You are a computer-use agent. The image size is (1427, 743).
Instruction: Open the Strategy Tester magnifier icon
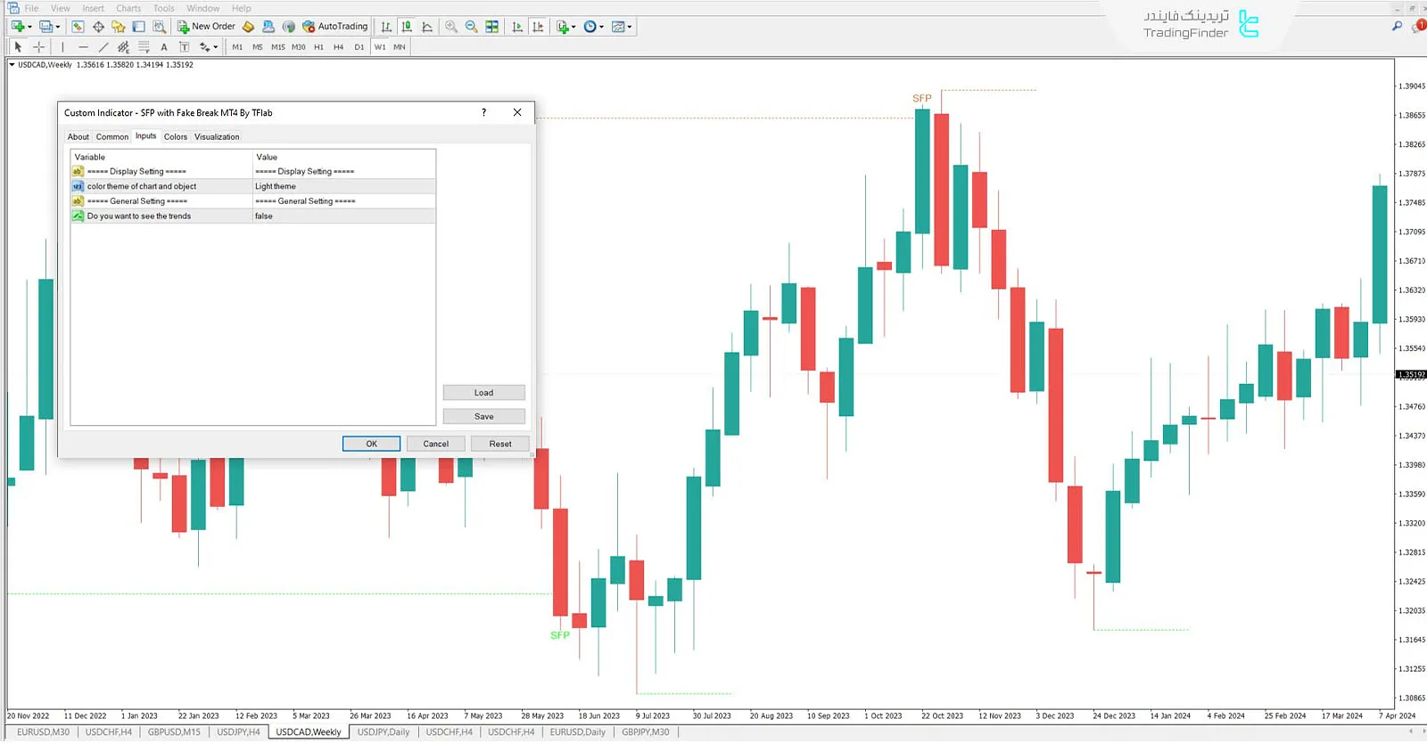click(159, 27)
